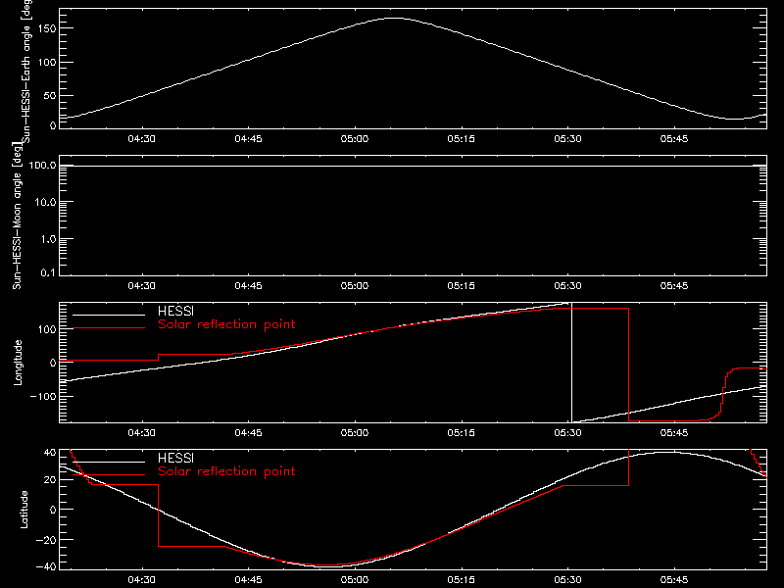Select the Longitude axis label
This screenshot has height=588, width=784.
tap(18, 363)
